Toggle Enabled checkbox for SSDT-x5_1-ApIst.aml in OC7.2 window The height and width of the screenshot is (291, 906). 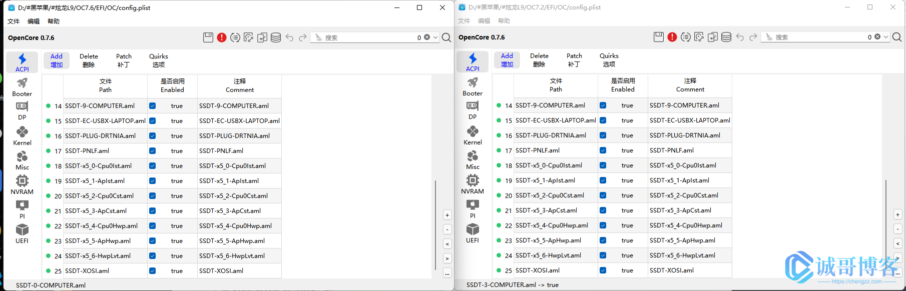(603, 180)
